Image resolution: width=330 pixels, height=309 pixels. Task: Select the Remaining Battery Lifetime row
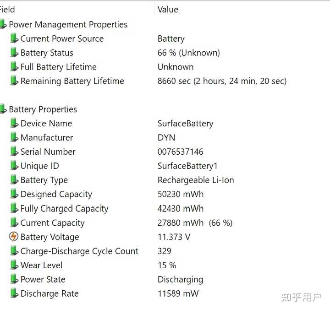[x=165, y=81]
